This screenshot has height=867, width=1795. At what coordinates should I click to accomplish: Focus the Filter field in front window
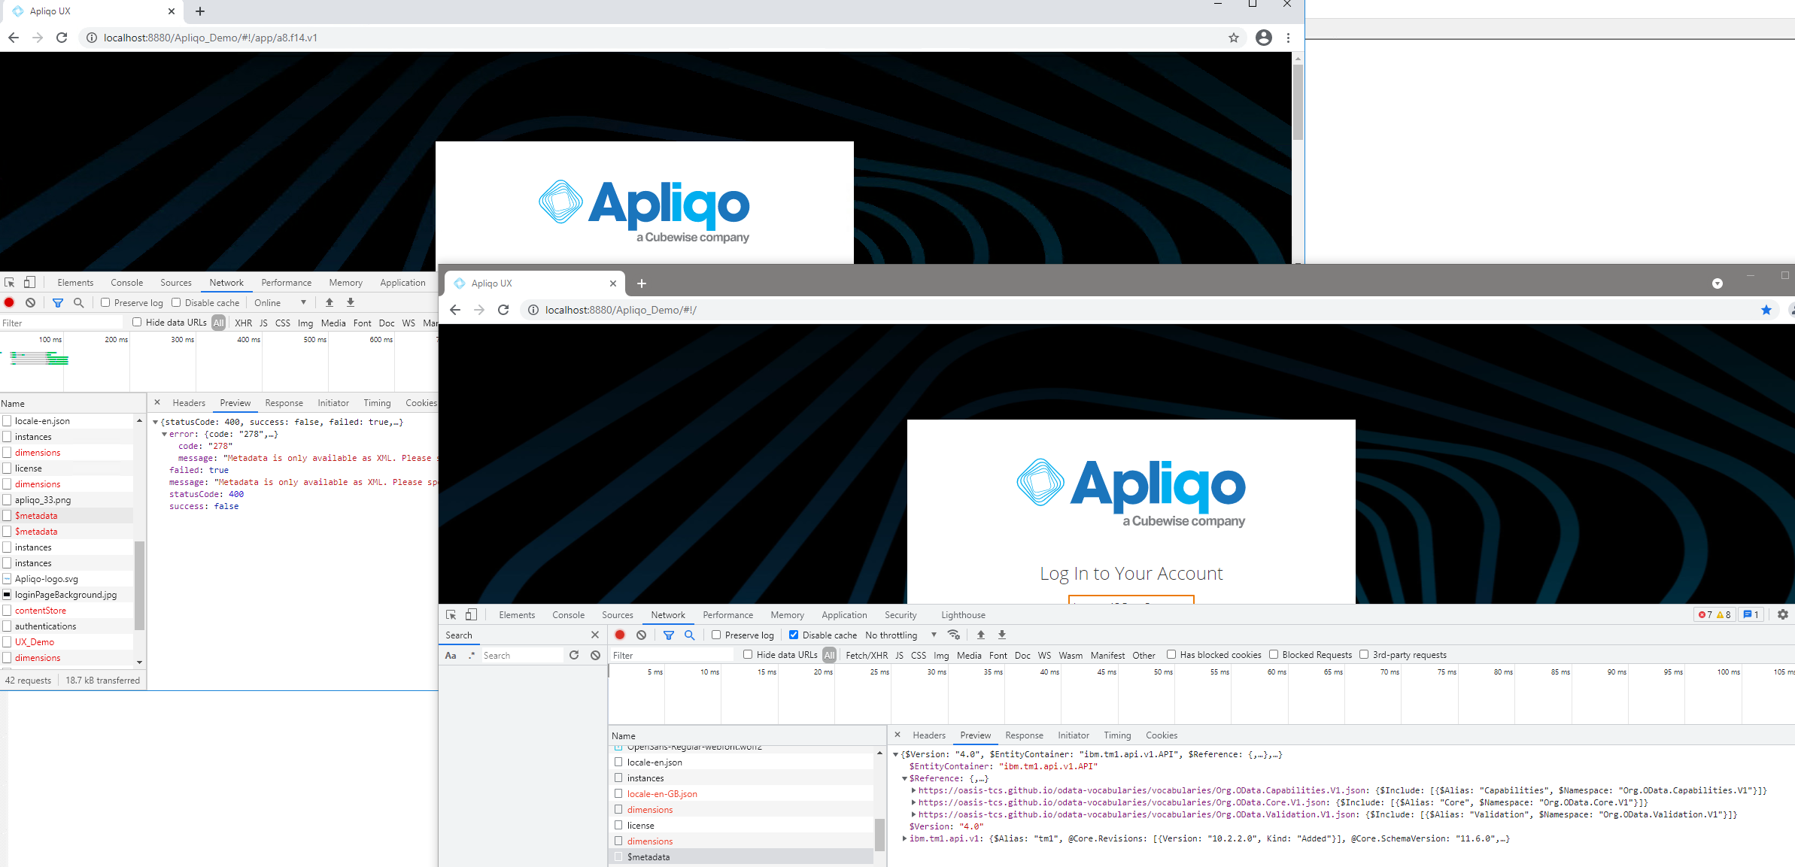(x=672, y=655)
